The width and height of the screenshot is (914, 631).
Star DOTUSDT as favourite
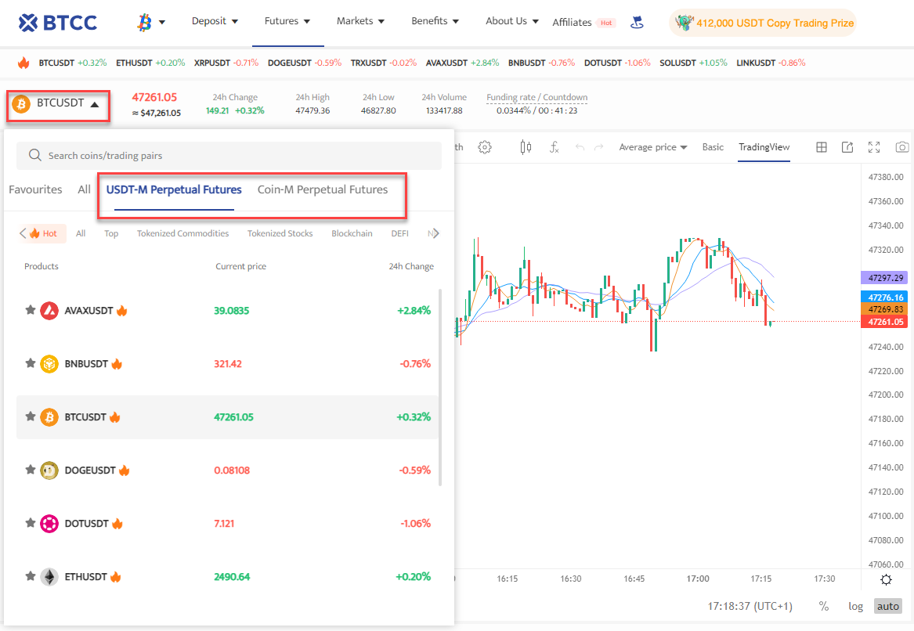(31, 523)
